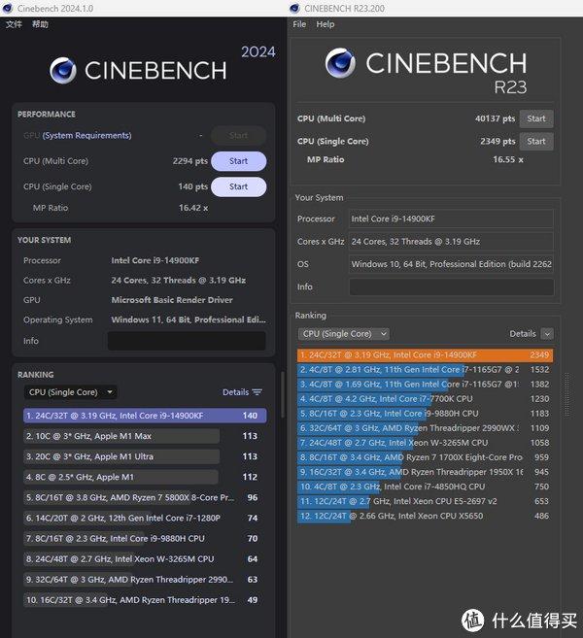583x638 pixels.
Task: Select the Xeon W-3265M row scoring 64
Action: coord(145,559)
